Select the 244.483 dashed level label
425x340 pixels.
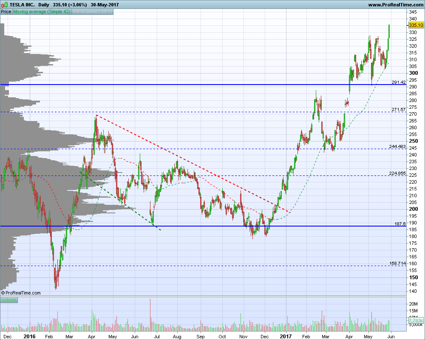click(397, 146)
